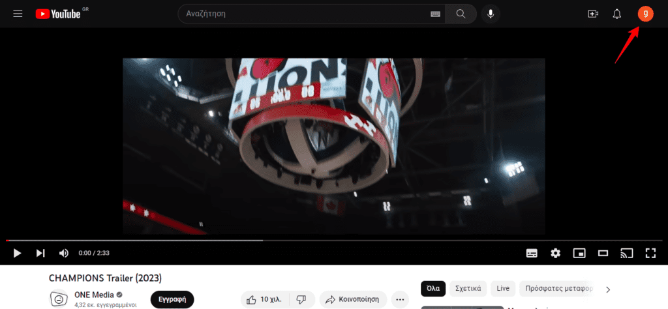Open the create video icon
Image resolution: width=668 pixels, height=309 pixels.
592,14
